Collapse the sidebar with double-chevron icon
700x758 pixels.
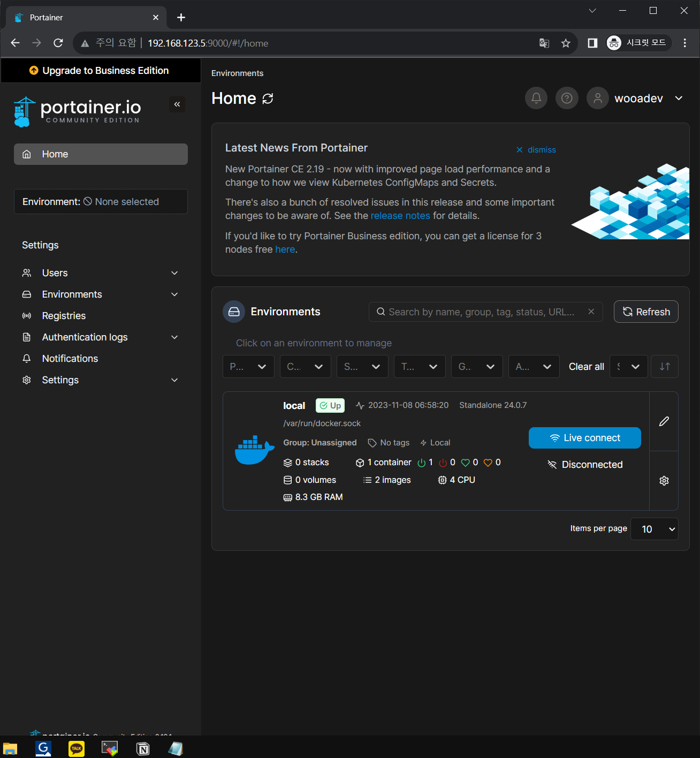[177, 104]
